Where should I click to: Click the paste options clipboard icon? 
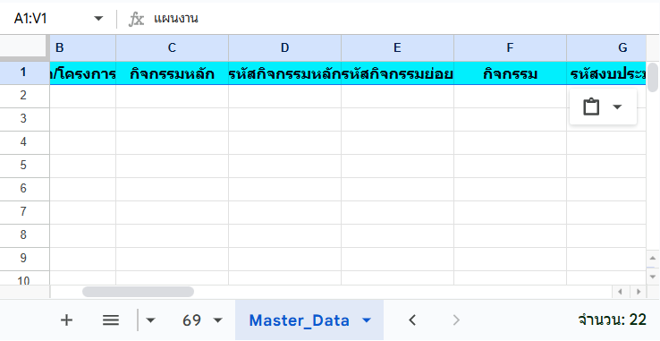591,107
